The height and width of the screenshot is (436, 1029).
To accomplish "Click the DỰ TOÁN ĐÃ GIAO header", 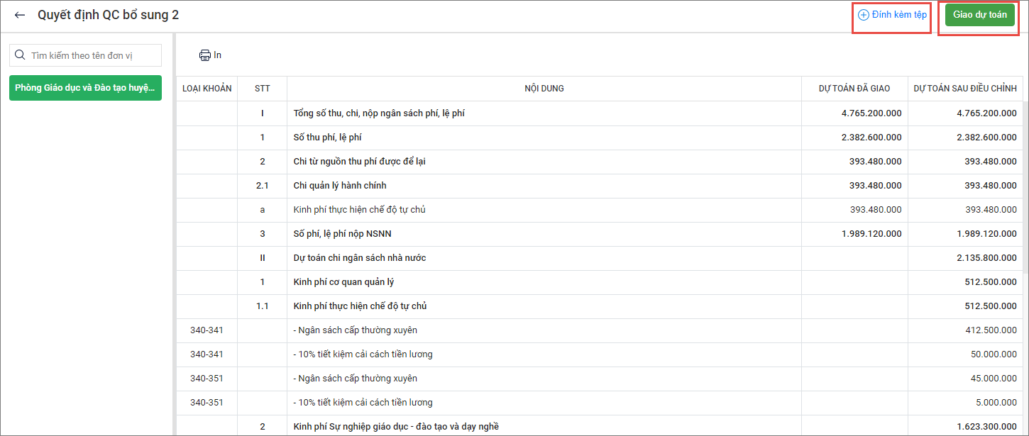I will click(x=854, y=89).
